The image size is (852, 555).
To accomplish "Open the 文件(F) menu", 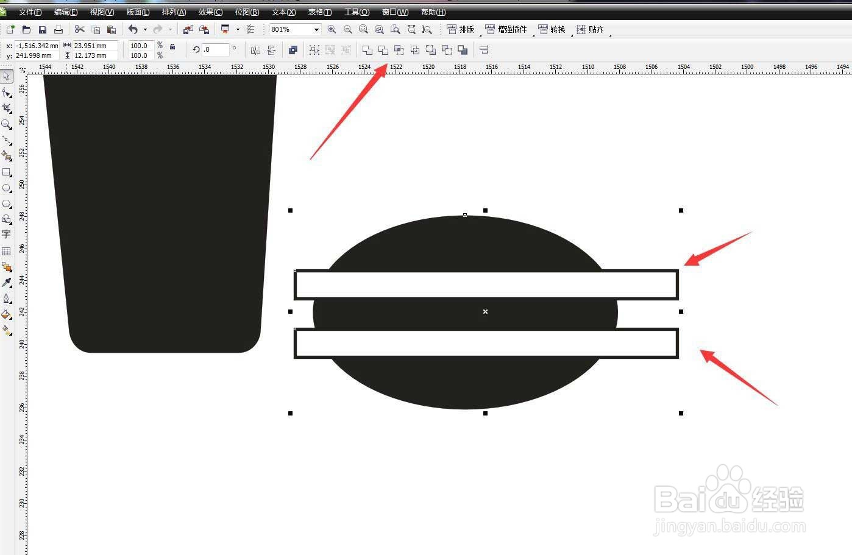I will 30,12.
